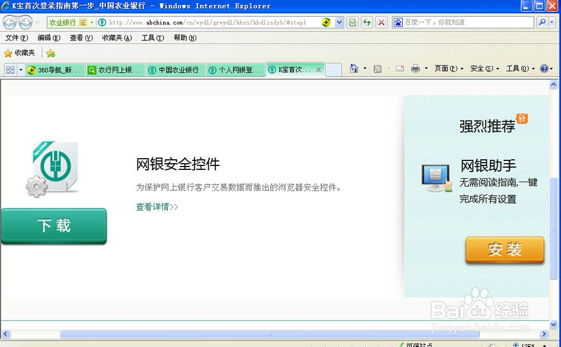Refresh the page with the green arrows icon
Image resolution: width=561 pixels, height=347 pixels.
pos(366,22)
